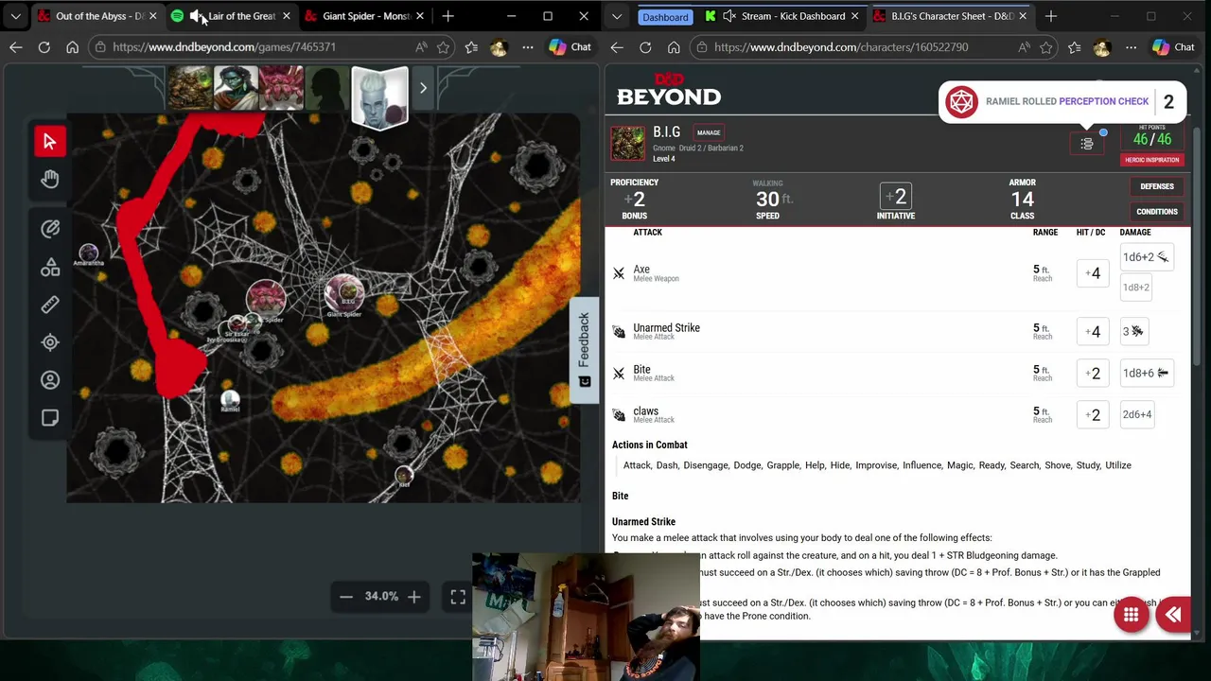Go back in the left browser window
Viewport: 1211px width, 681px height.
16,47
